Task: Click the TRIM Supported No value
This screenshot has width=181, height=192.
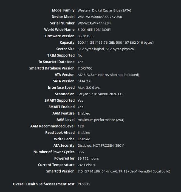Action: click(80, 55)
